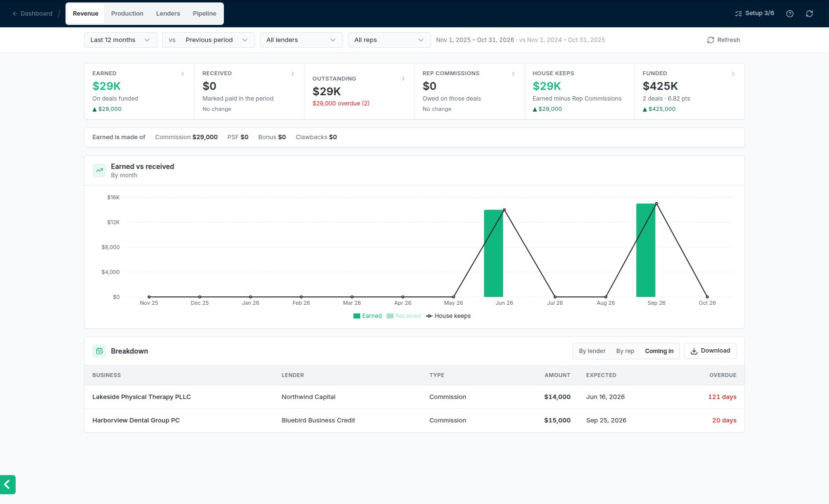
Task: Show breakdown By rep
Action: pyautogui.click(x=625, y=351)
